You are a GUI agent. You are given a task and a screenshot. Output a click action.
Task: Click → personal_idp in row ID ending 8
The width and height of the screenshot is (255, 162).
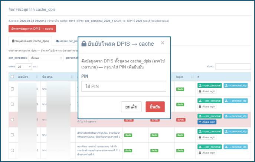pyautogui.click(x=236, y=85)
